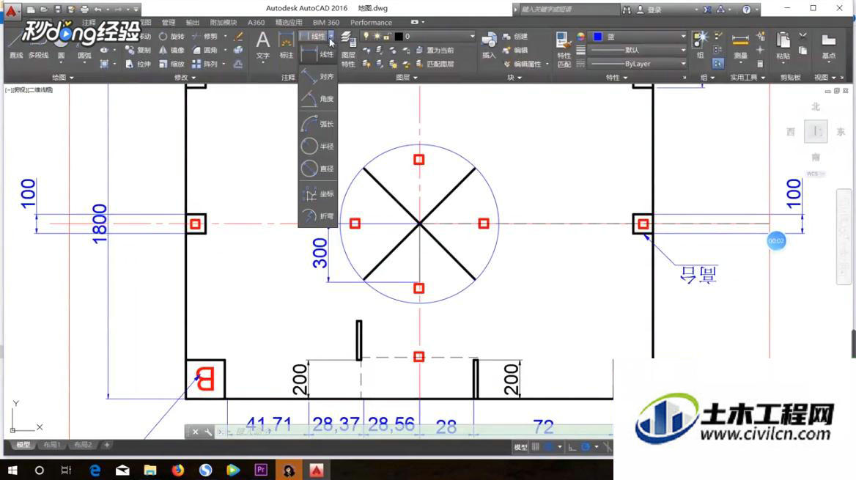Click the Measure (测量) button
The image size is (856, 480).
(740, 46)
